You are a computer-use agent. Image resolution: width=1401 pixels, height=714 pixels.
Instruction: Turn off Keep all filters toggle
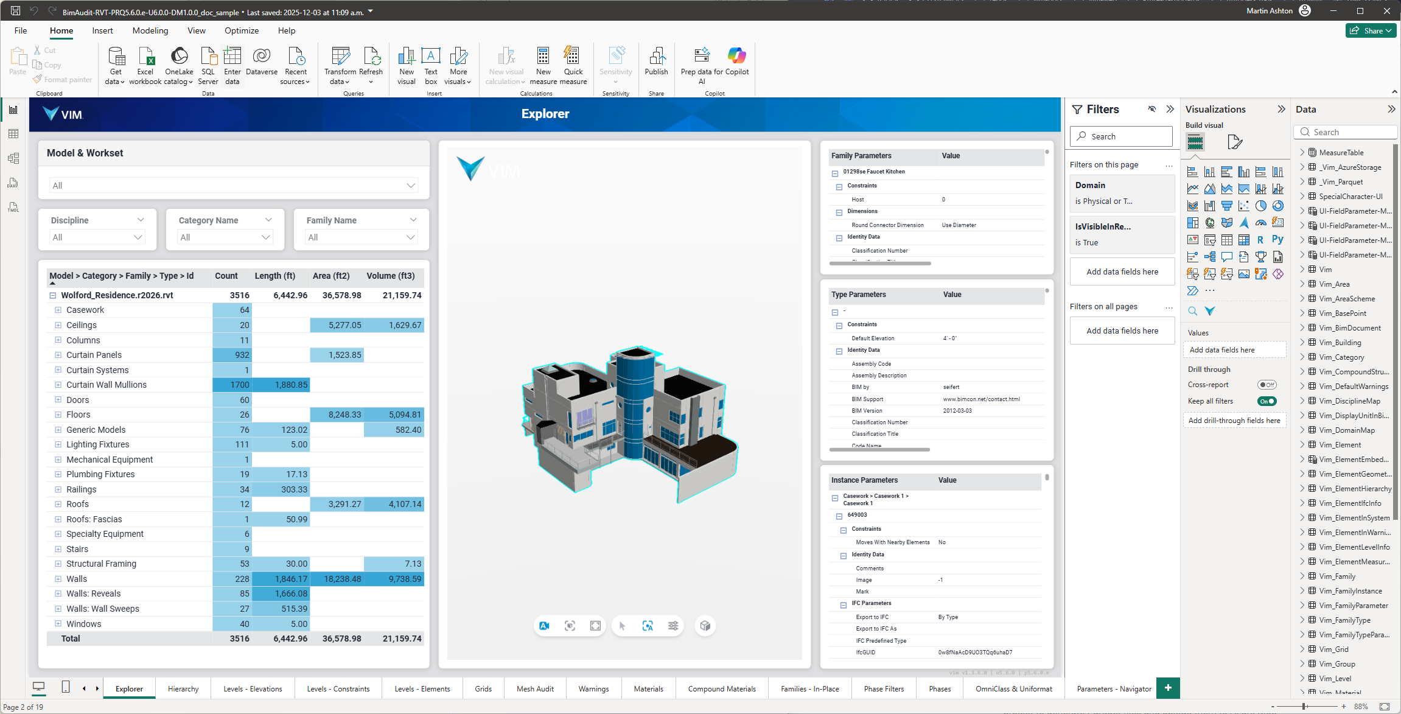[x=1266, y=401]
